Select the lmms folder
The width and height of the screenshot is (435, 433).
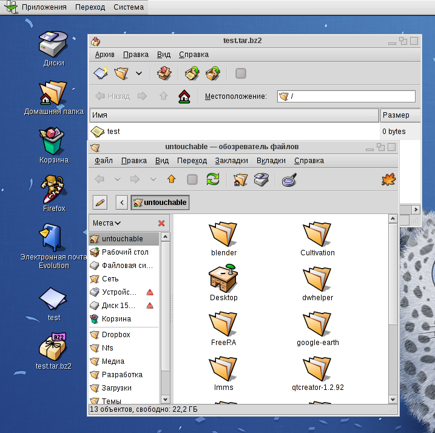(223, 374)
